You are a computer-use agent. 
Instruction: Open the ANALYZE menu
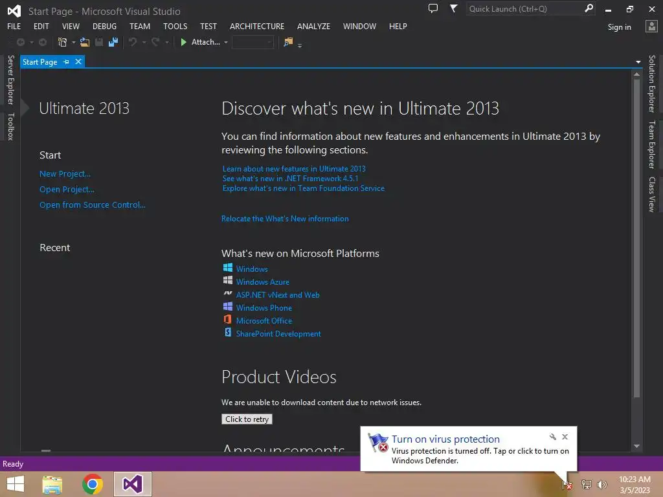314,26
